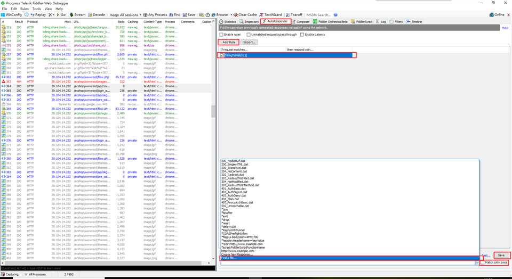Switch to the Log tab
The width and height of the screenshot is (512, 279).
tap(381, 21)
